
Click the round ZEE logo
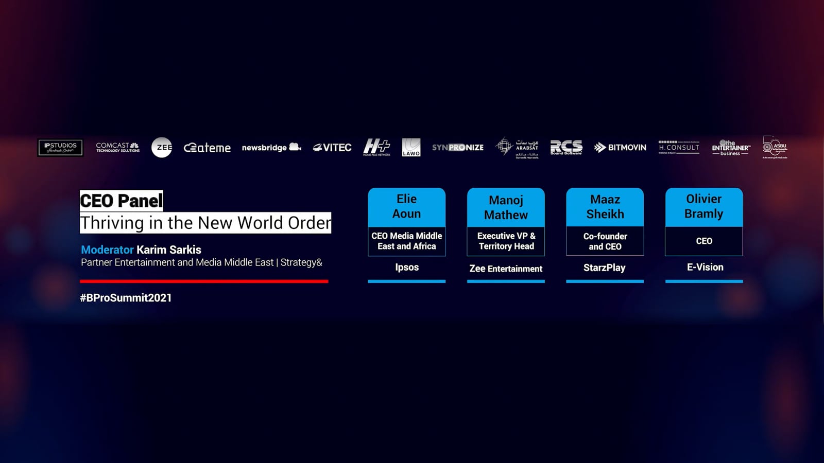tap(162, 148)
